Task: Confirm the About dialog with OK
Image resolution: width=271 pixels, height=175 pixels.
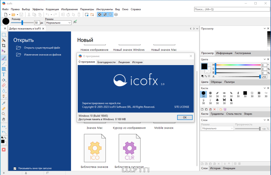Action: [x=185, y=118]
